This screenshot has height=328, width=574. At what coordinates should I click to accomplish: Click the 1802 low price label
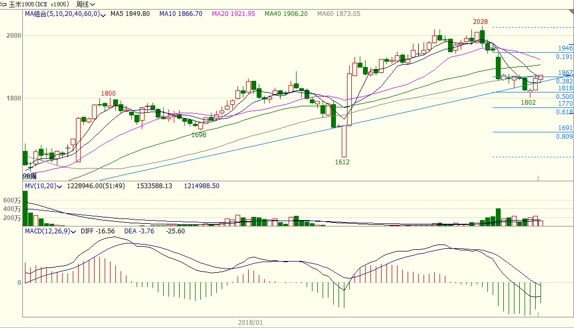(x=528, y=103)
